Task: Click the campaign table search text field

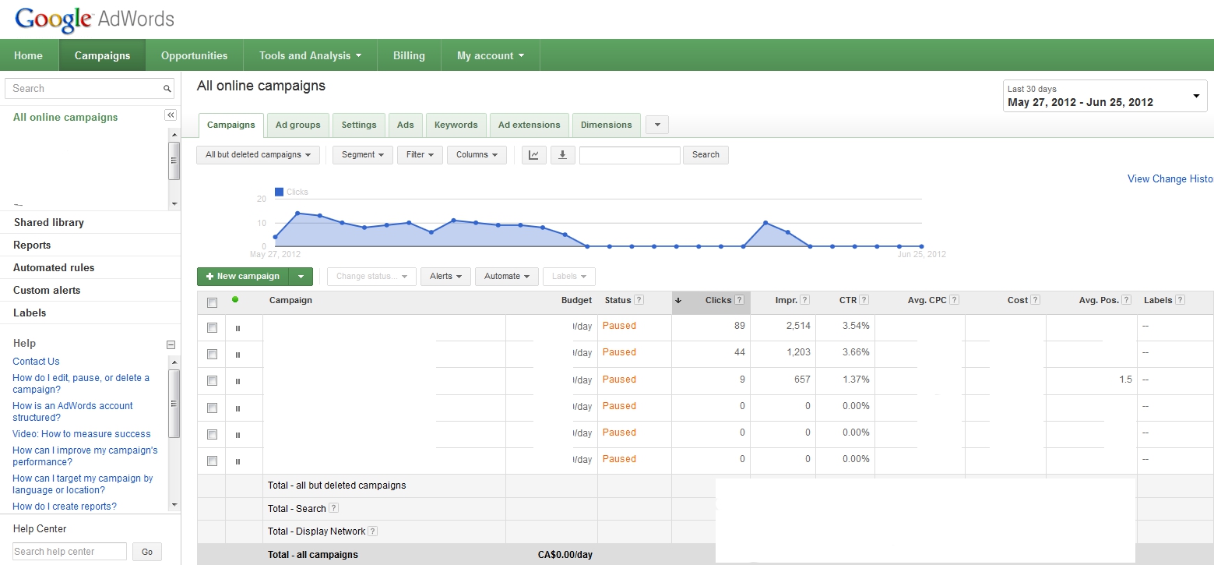Action: tap(630, 155)
